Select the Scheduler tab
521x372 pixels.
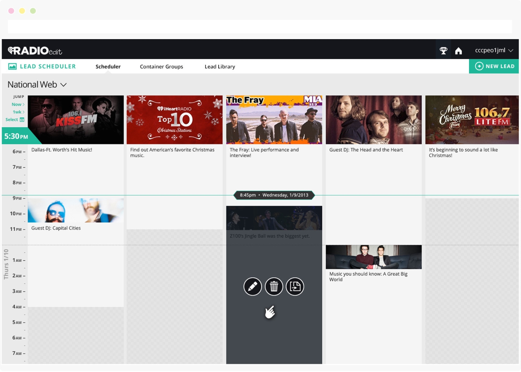(x=108, y=66)
